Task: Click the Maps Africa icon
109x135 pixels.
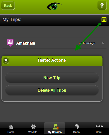Action: click(x=77, y=126)
